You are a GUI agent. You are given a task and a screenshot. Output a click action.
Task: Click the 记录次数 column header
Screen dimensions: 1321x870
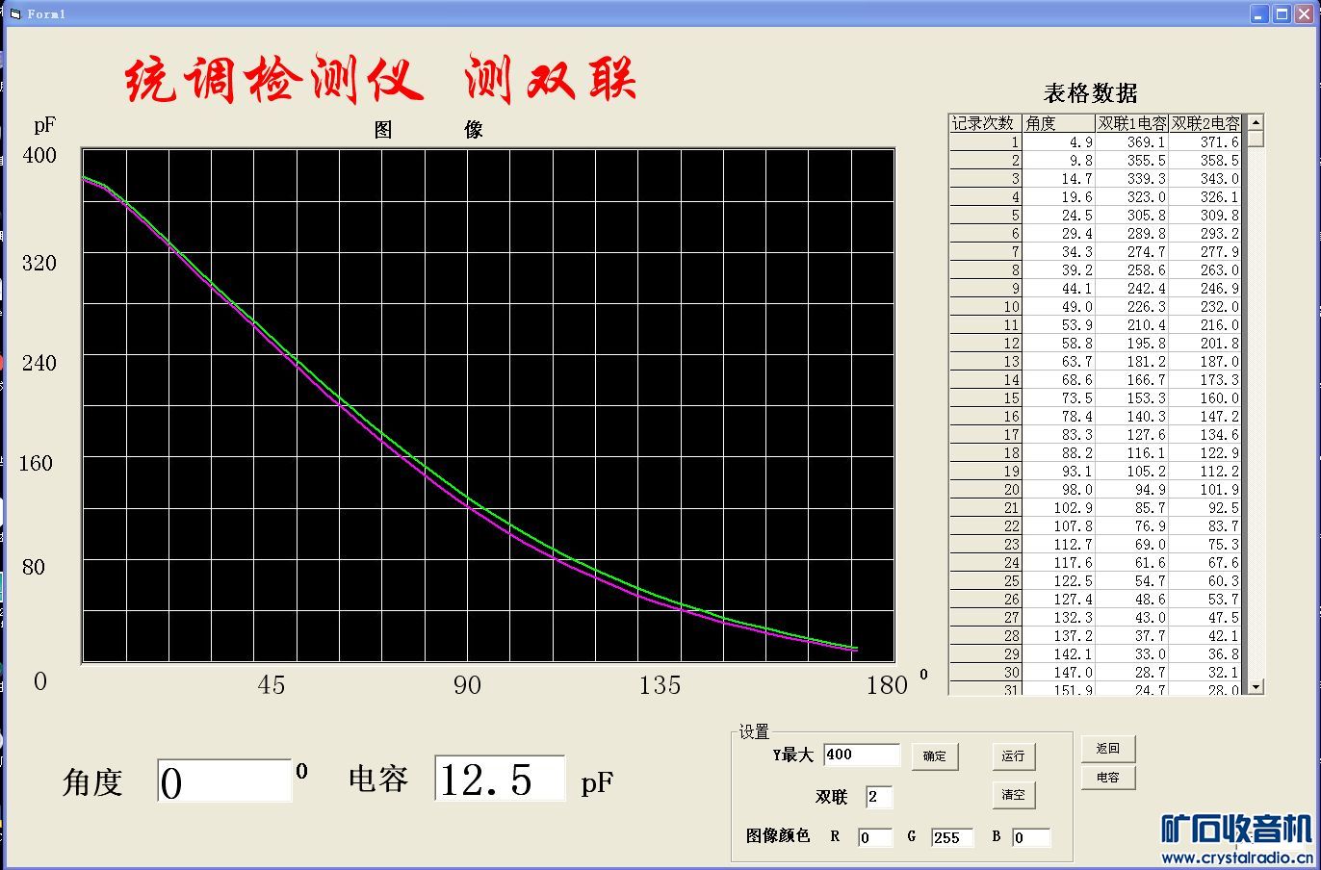coord(984,123)
